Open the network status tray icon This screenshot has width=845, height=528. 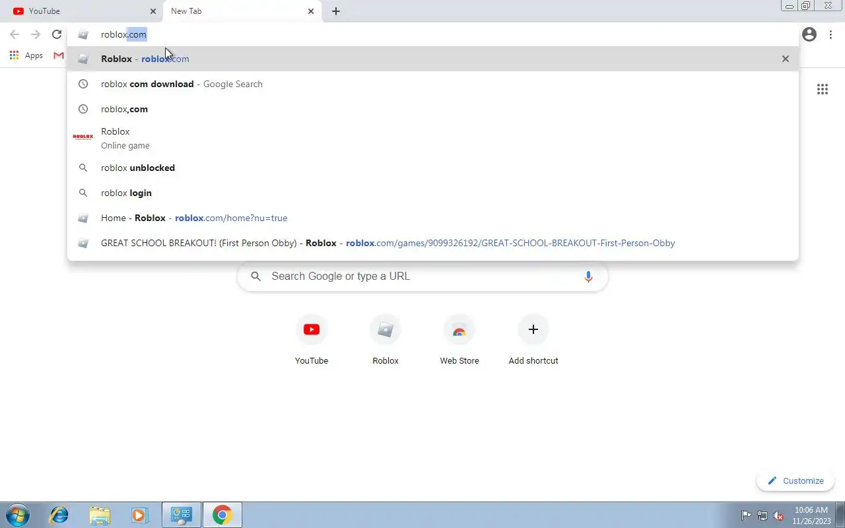pos(762,515)
